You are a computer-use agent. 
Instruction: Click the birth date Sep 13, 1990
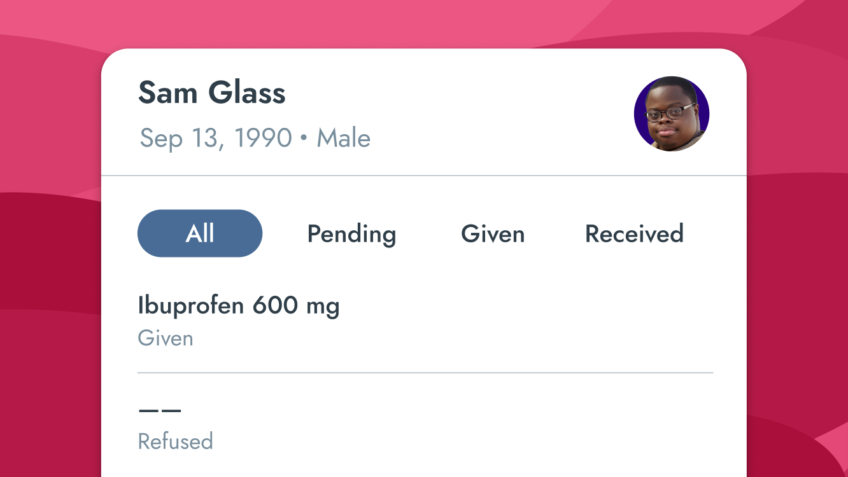click(x=216, y=138)
